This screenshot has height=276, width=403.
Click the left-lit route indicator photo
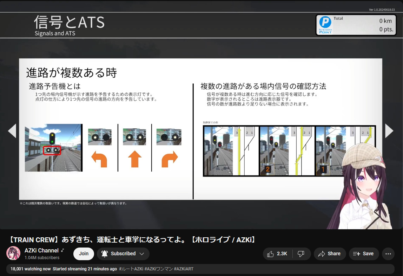click(x=100, y=137)
